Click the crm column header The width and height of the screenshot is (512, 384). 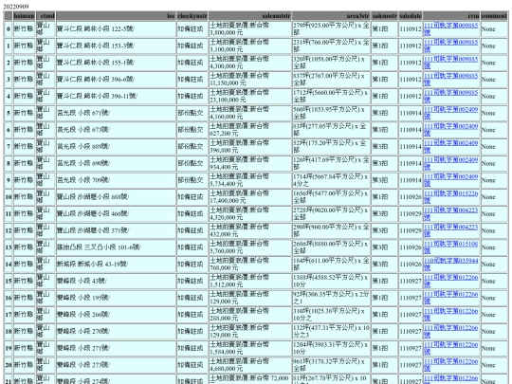click(451, 16)
